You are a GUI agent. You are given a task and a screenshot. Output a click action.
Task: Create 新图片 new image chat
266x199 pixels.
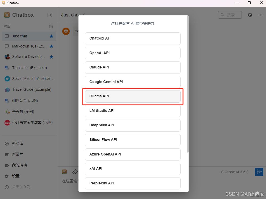29,154
